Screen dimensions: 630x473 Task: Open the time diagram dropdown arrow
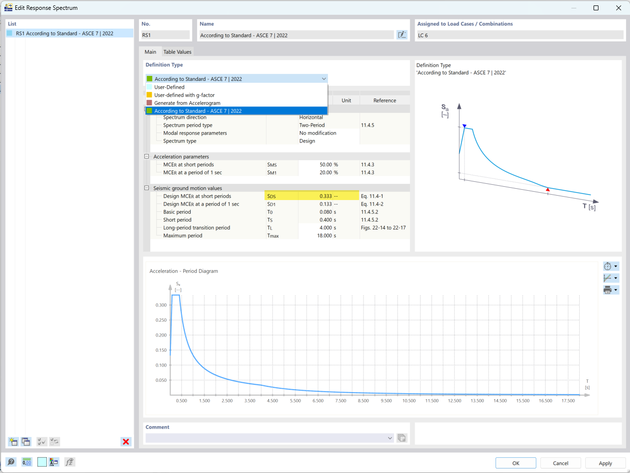(615, 266)
